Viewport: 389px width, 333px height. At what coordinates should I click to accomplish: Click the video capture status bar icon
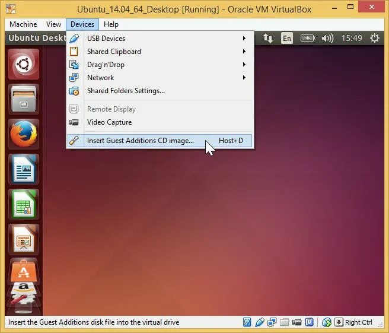[x=296, y=322]
